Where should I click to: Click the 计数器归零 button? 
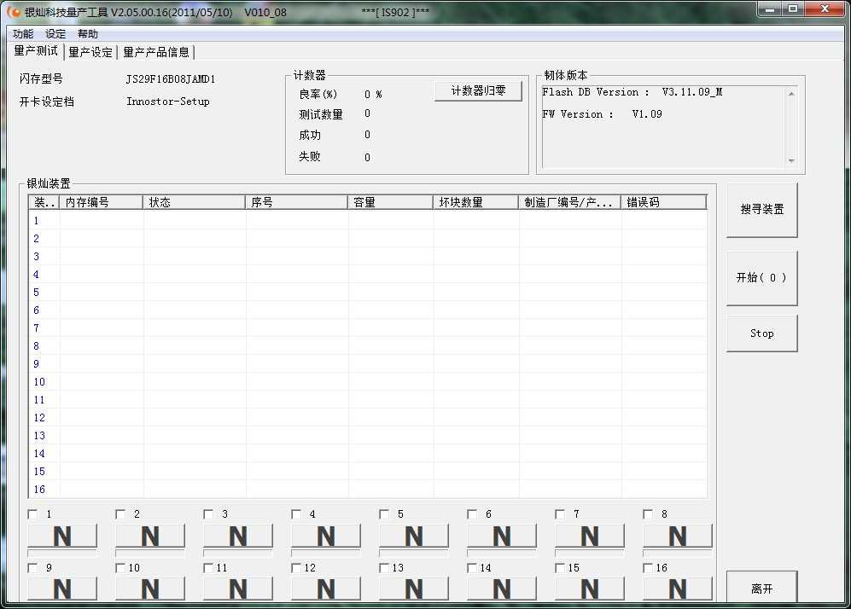click(478, 90)
